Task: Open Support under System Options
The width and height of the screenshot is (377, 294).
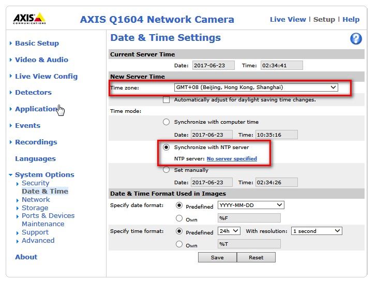Action: pos(35,232)
